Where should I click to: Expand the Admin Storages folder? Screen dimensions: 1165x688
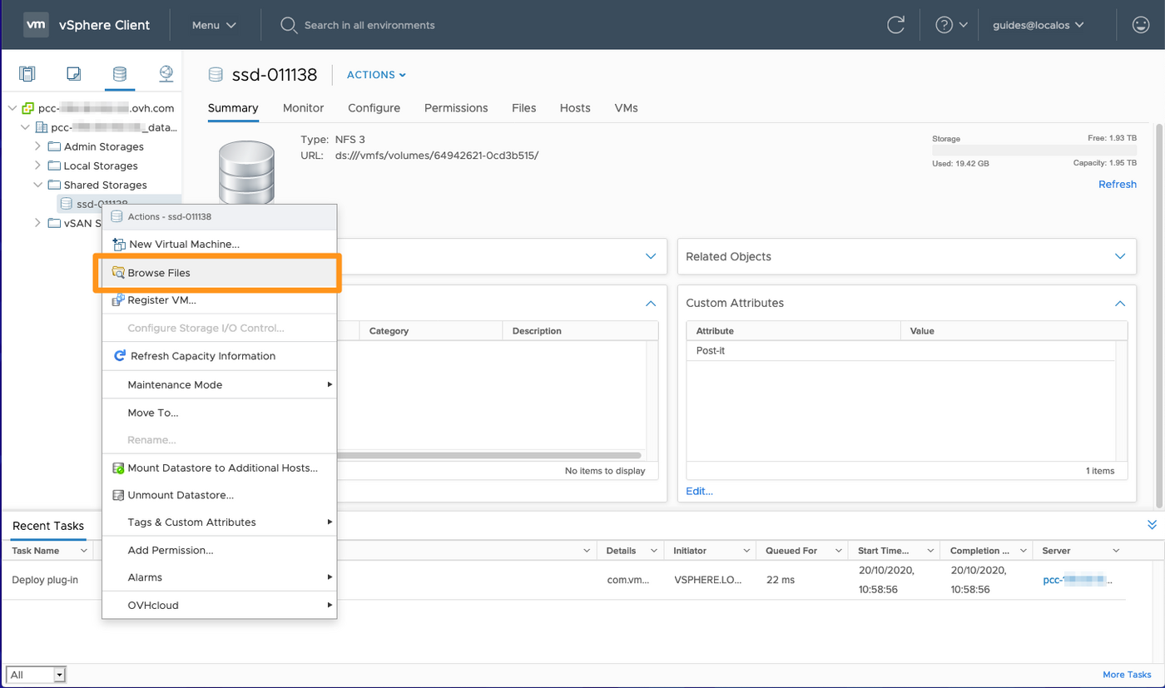pyautogui.click(x=37, y=146)
